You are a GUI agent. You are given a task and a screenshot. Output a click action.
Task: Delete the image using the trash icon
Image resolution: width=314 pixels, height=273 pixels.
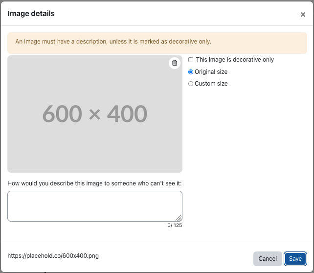click(175, 63)
